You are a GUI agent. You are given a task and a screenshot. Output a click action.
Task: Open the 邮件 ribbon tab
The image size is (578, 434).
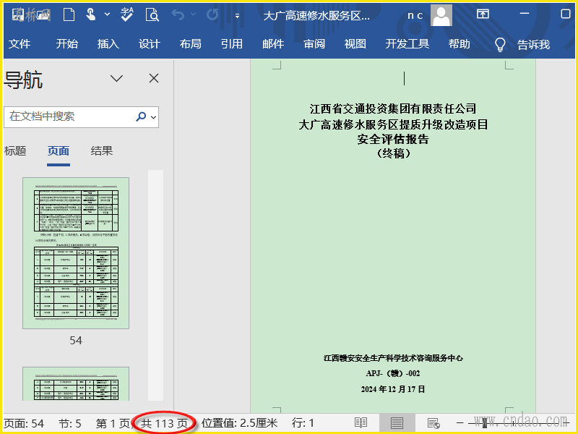[x=273, y=44]
